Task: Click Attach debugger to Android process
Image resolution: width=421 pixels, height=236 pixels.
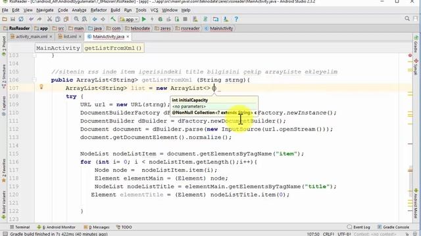Action: pos(177,19)
